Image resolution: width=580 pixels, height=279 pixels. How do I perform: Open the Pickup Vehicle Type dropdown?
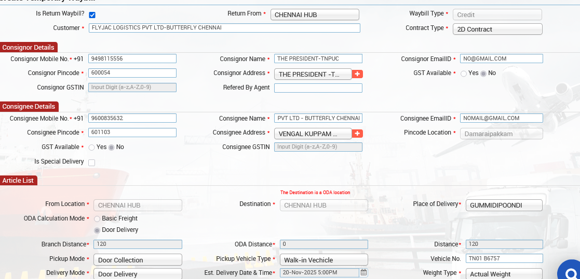[323, 260]
